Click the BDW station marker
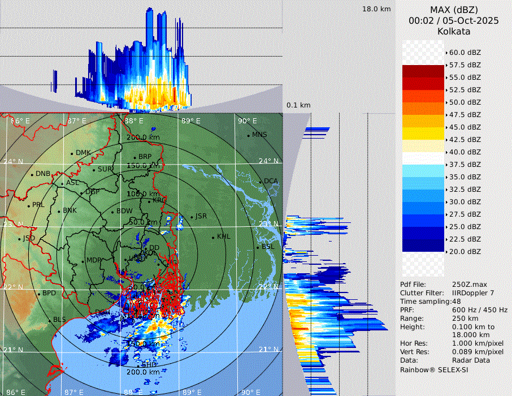 [112, 212]
